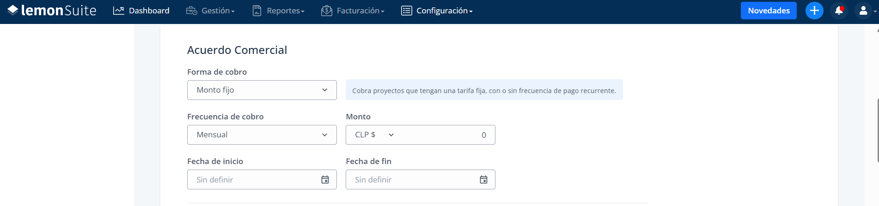This screenshot has height=206, width=879.
Task: Click the Novedades button
Action: point(769,11)
